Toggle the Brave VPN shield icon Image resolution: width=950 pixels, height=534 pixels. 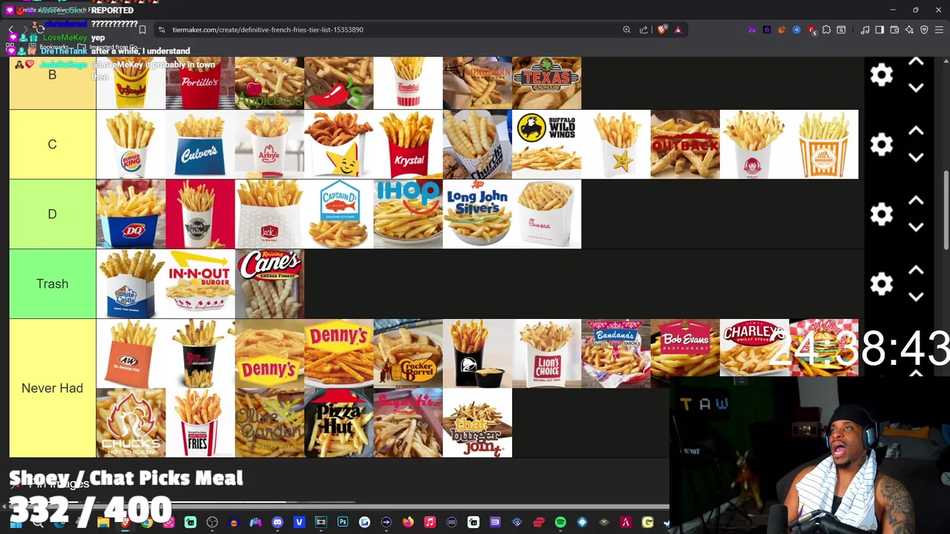[924, 30]
